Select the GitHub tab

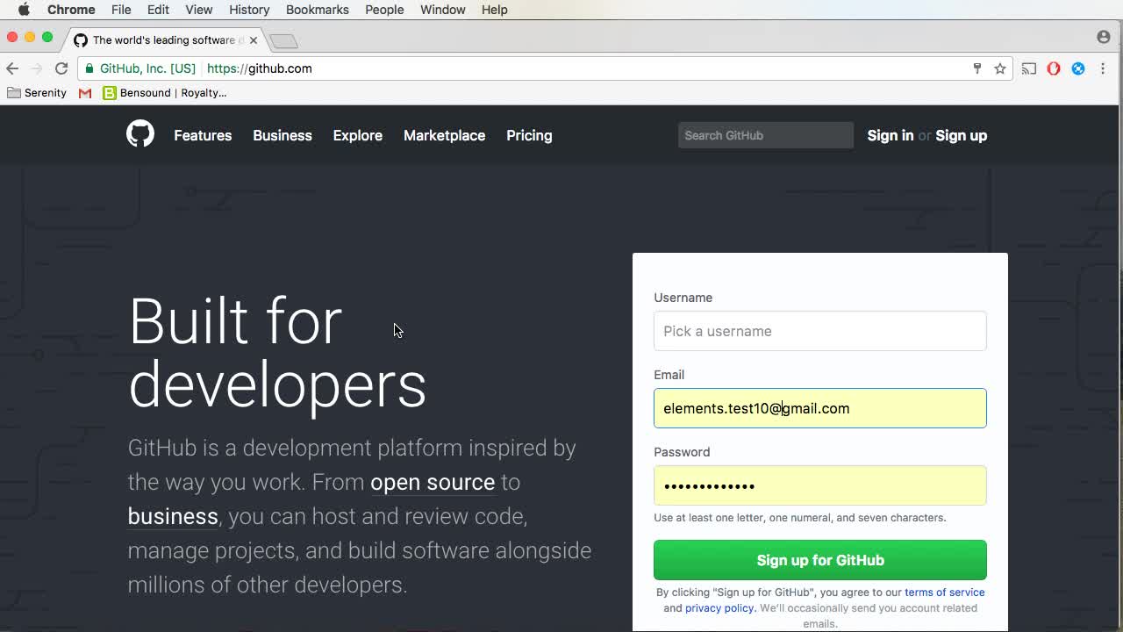[x=163, y=40]
